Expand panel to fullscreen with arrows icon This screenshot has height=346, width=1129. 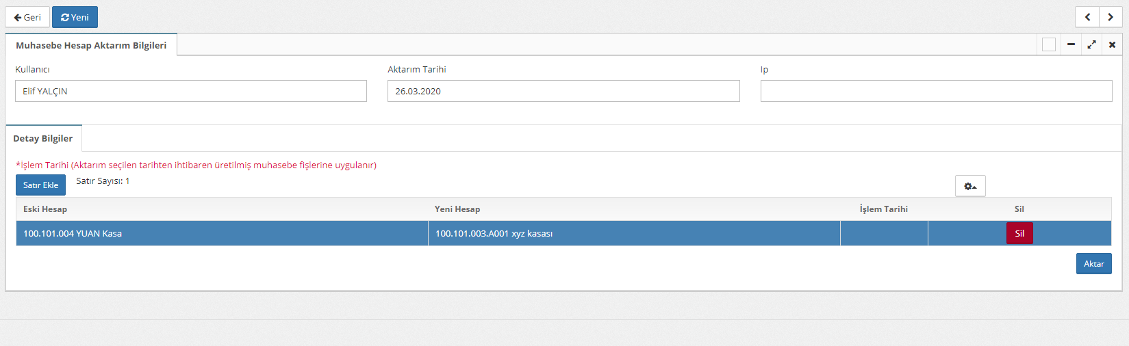(x=1091, y=44)
